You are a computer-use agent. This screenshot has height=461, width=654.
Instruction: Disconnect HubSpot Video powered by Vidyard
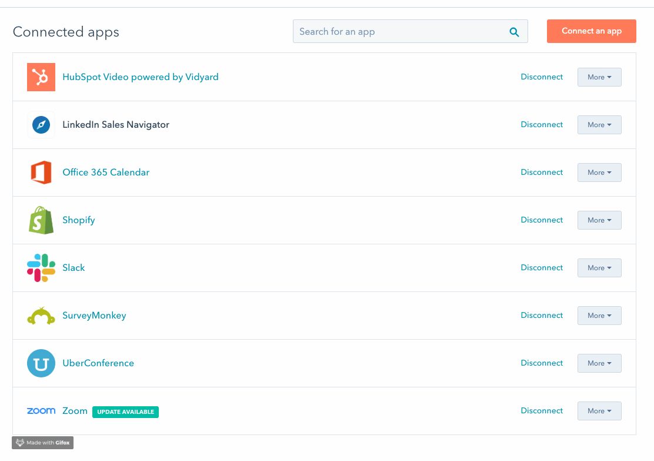(542, 77)
